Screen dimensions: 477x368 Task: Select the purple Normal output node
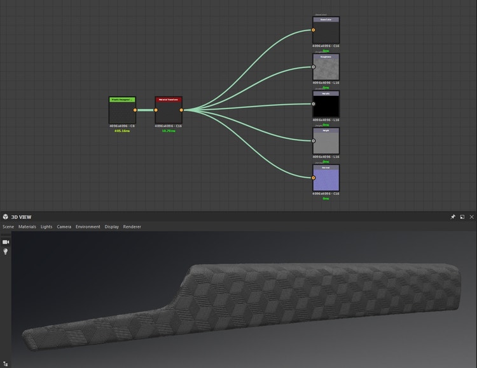[326, 178]
